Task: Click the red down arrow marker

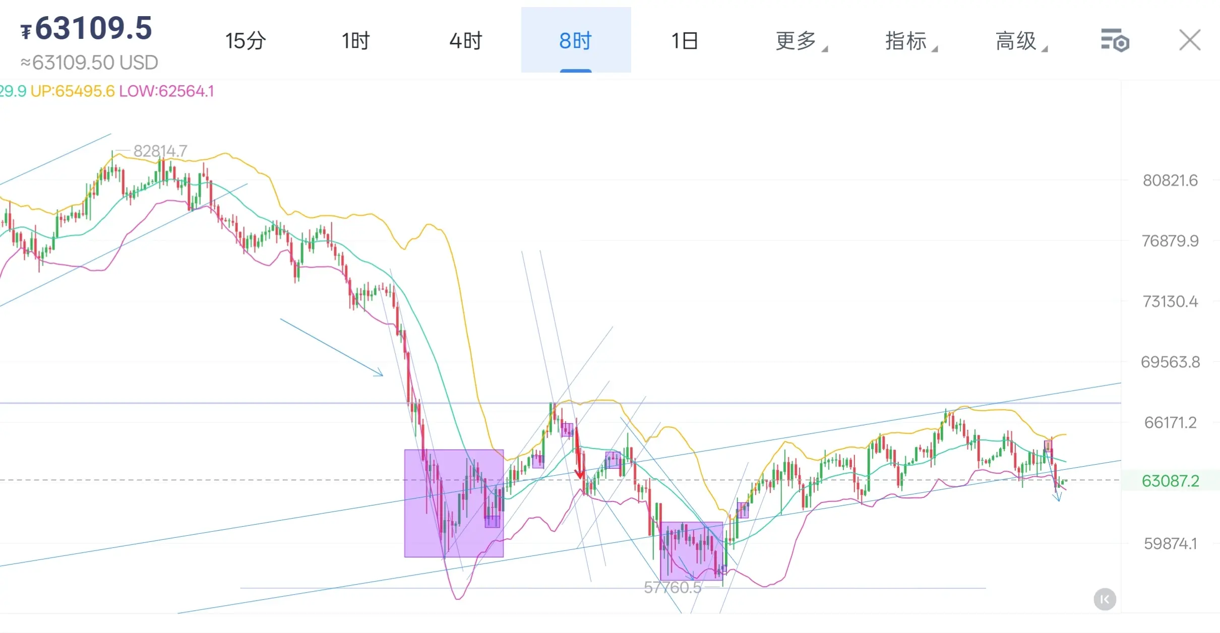Action: coord(579,474)
